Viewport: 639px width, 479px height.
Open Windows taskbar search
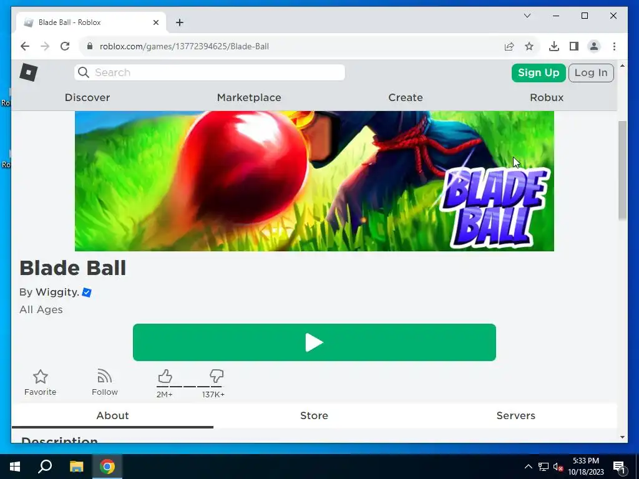tap(45, 467)
